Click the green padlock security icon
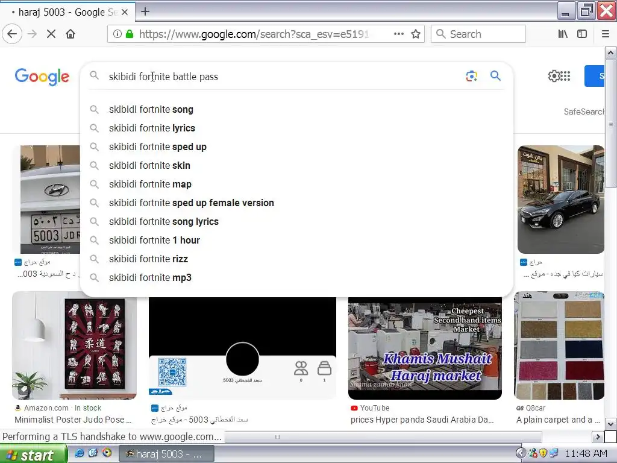The width and height of the screenshot is (617, 463). 130,34
